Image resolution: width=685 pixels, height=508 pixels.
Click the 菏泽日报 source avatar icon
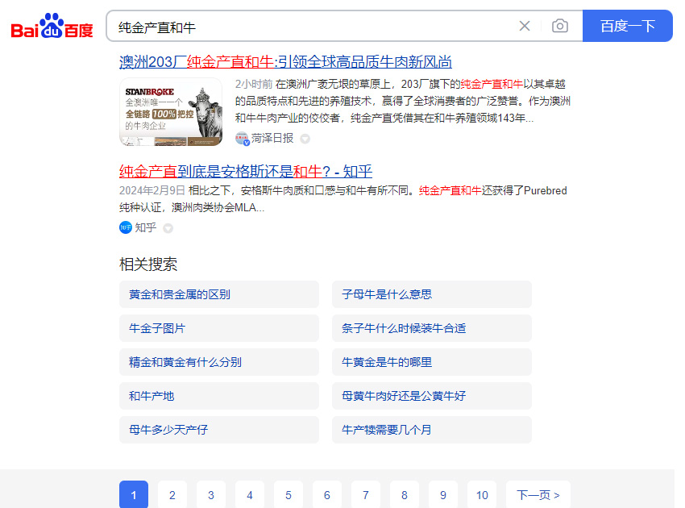tap(242, 138)
